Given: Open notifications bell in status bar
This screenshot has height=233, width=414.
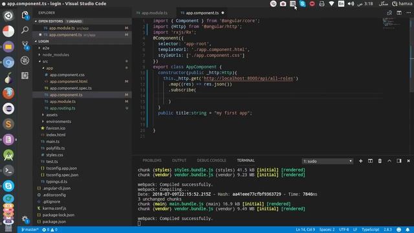Looking at the screenshot, I should point(408,230).
